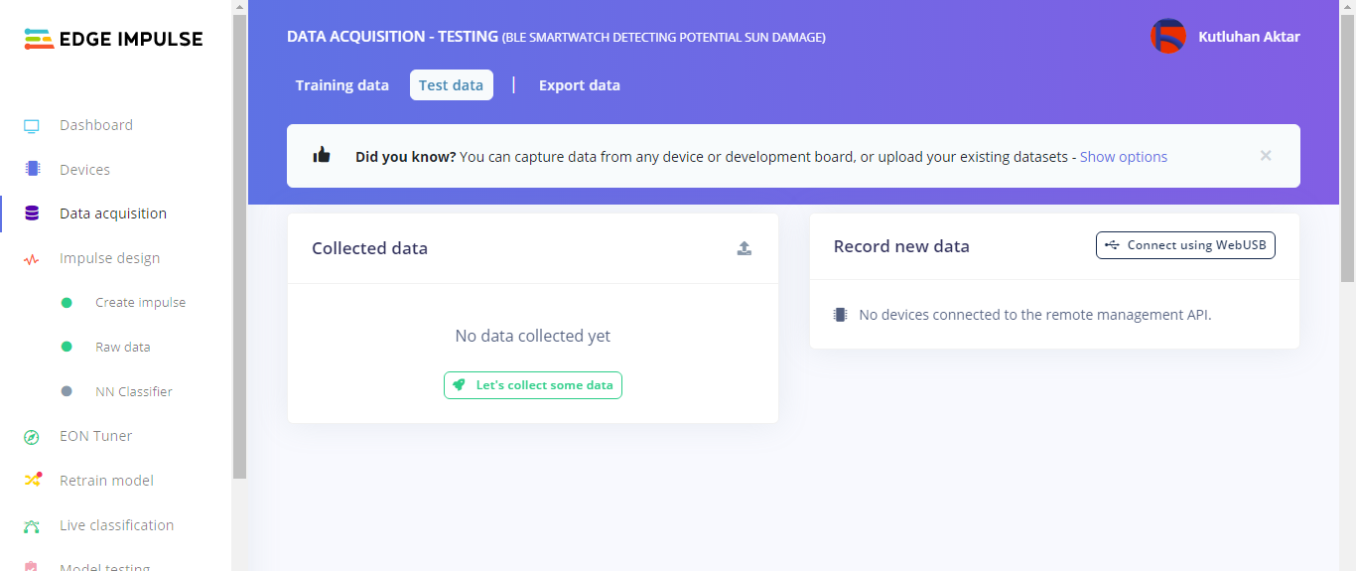
Task: Click the Data acquisition database icon
Action: [x=32, y=214]
